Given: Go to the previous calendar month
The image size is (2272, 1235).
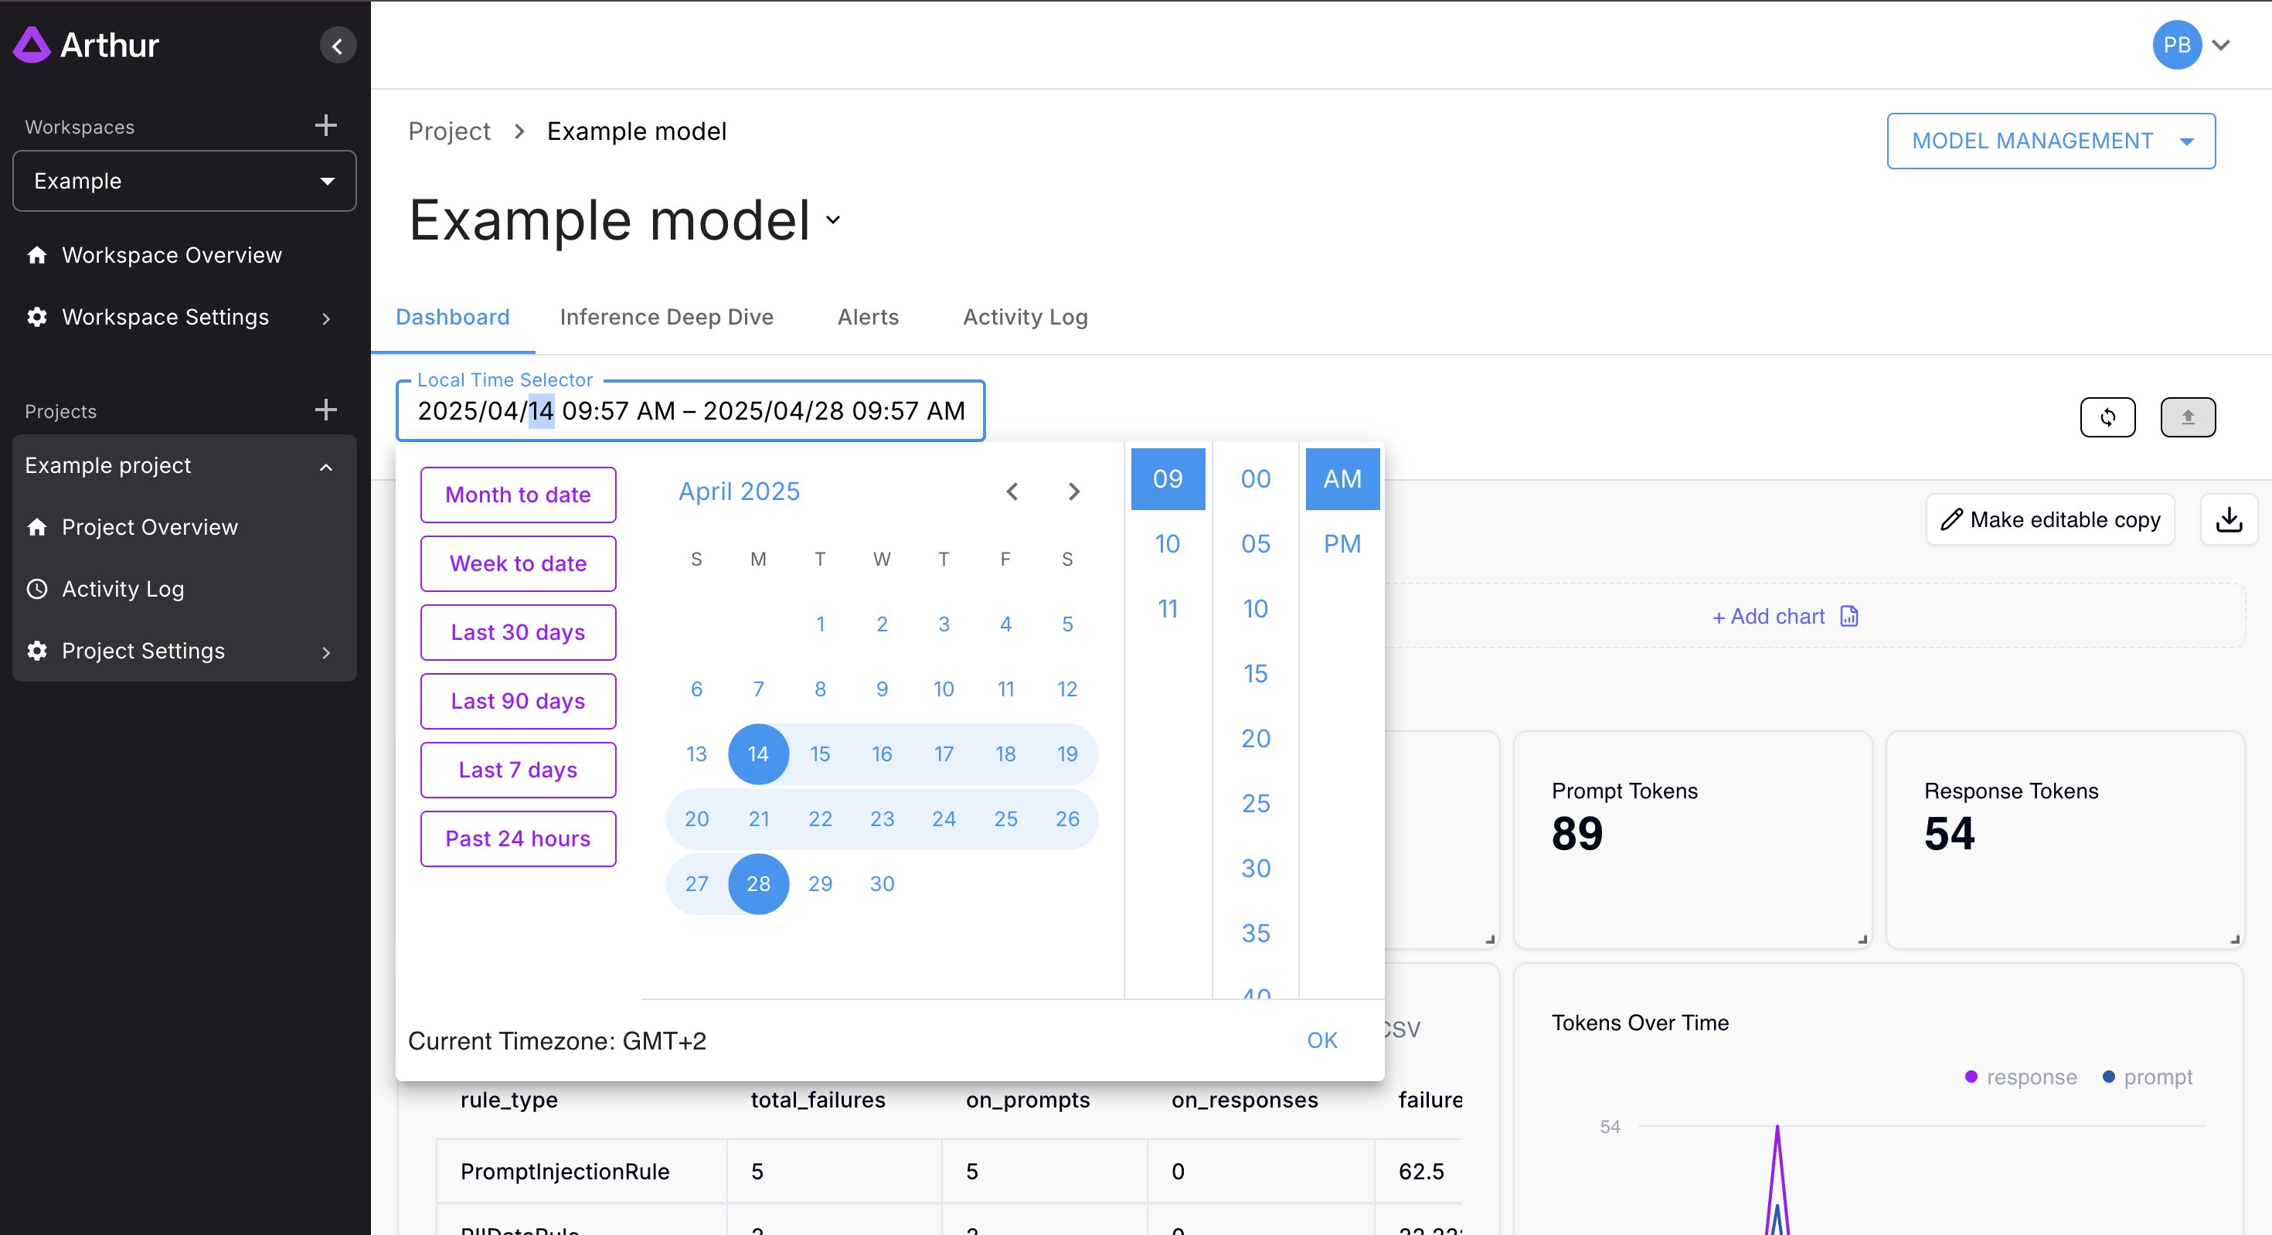Looking at the screenshot, I should pyautogui.click(x=1012, y=492).
